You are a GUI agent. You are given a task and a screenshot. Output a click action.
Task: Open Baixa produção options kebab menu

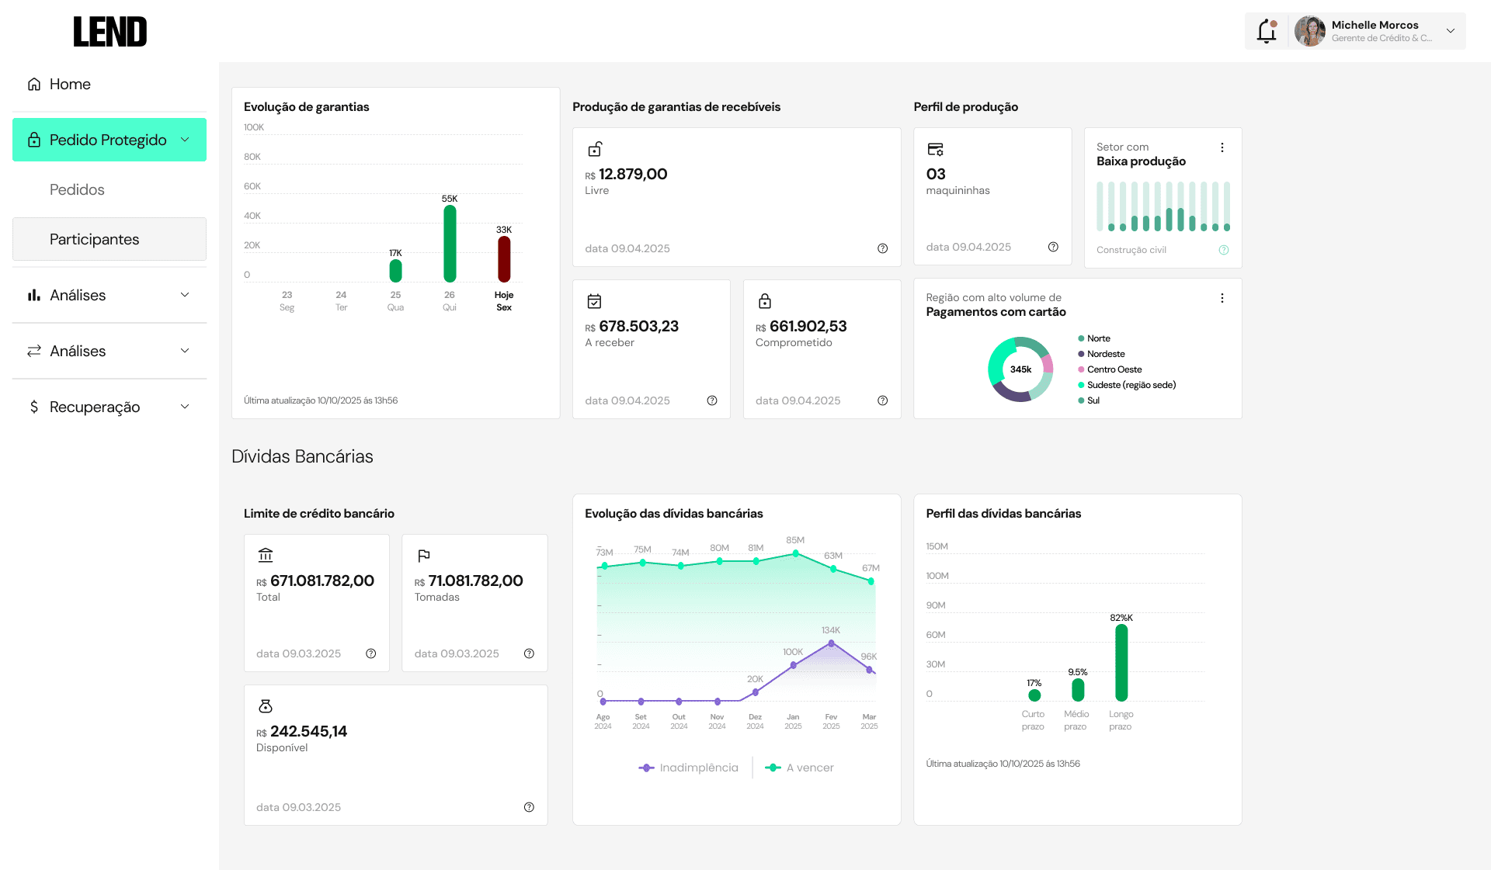coord(1222,147)
